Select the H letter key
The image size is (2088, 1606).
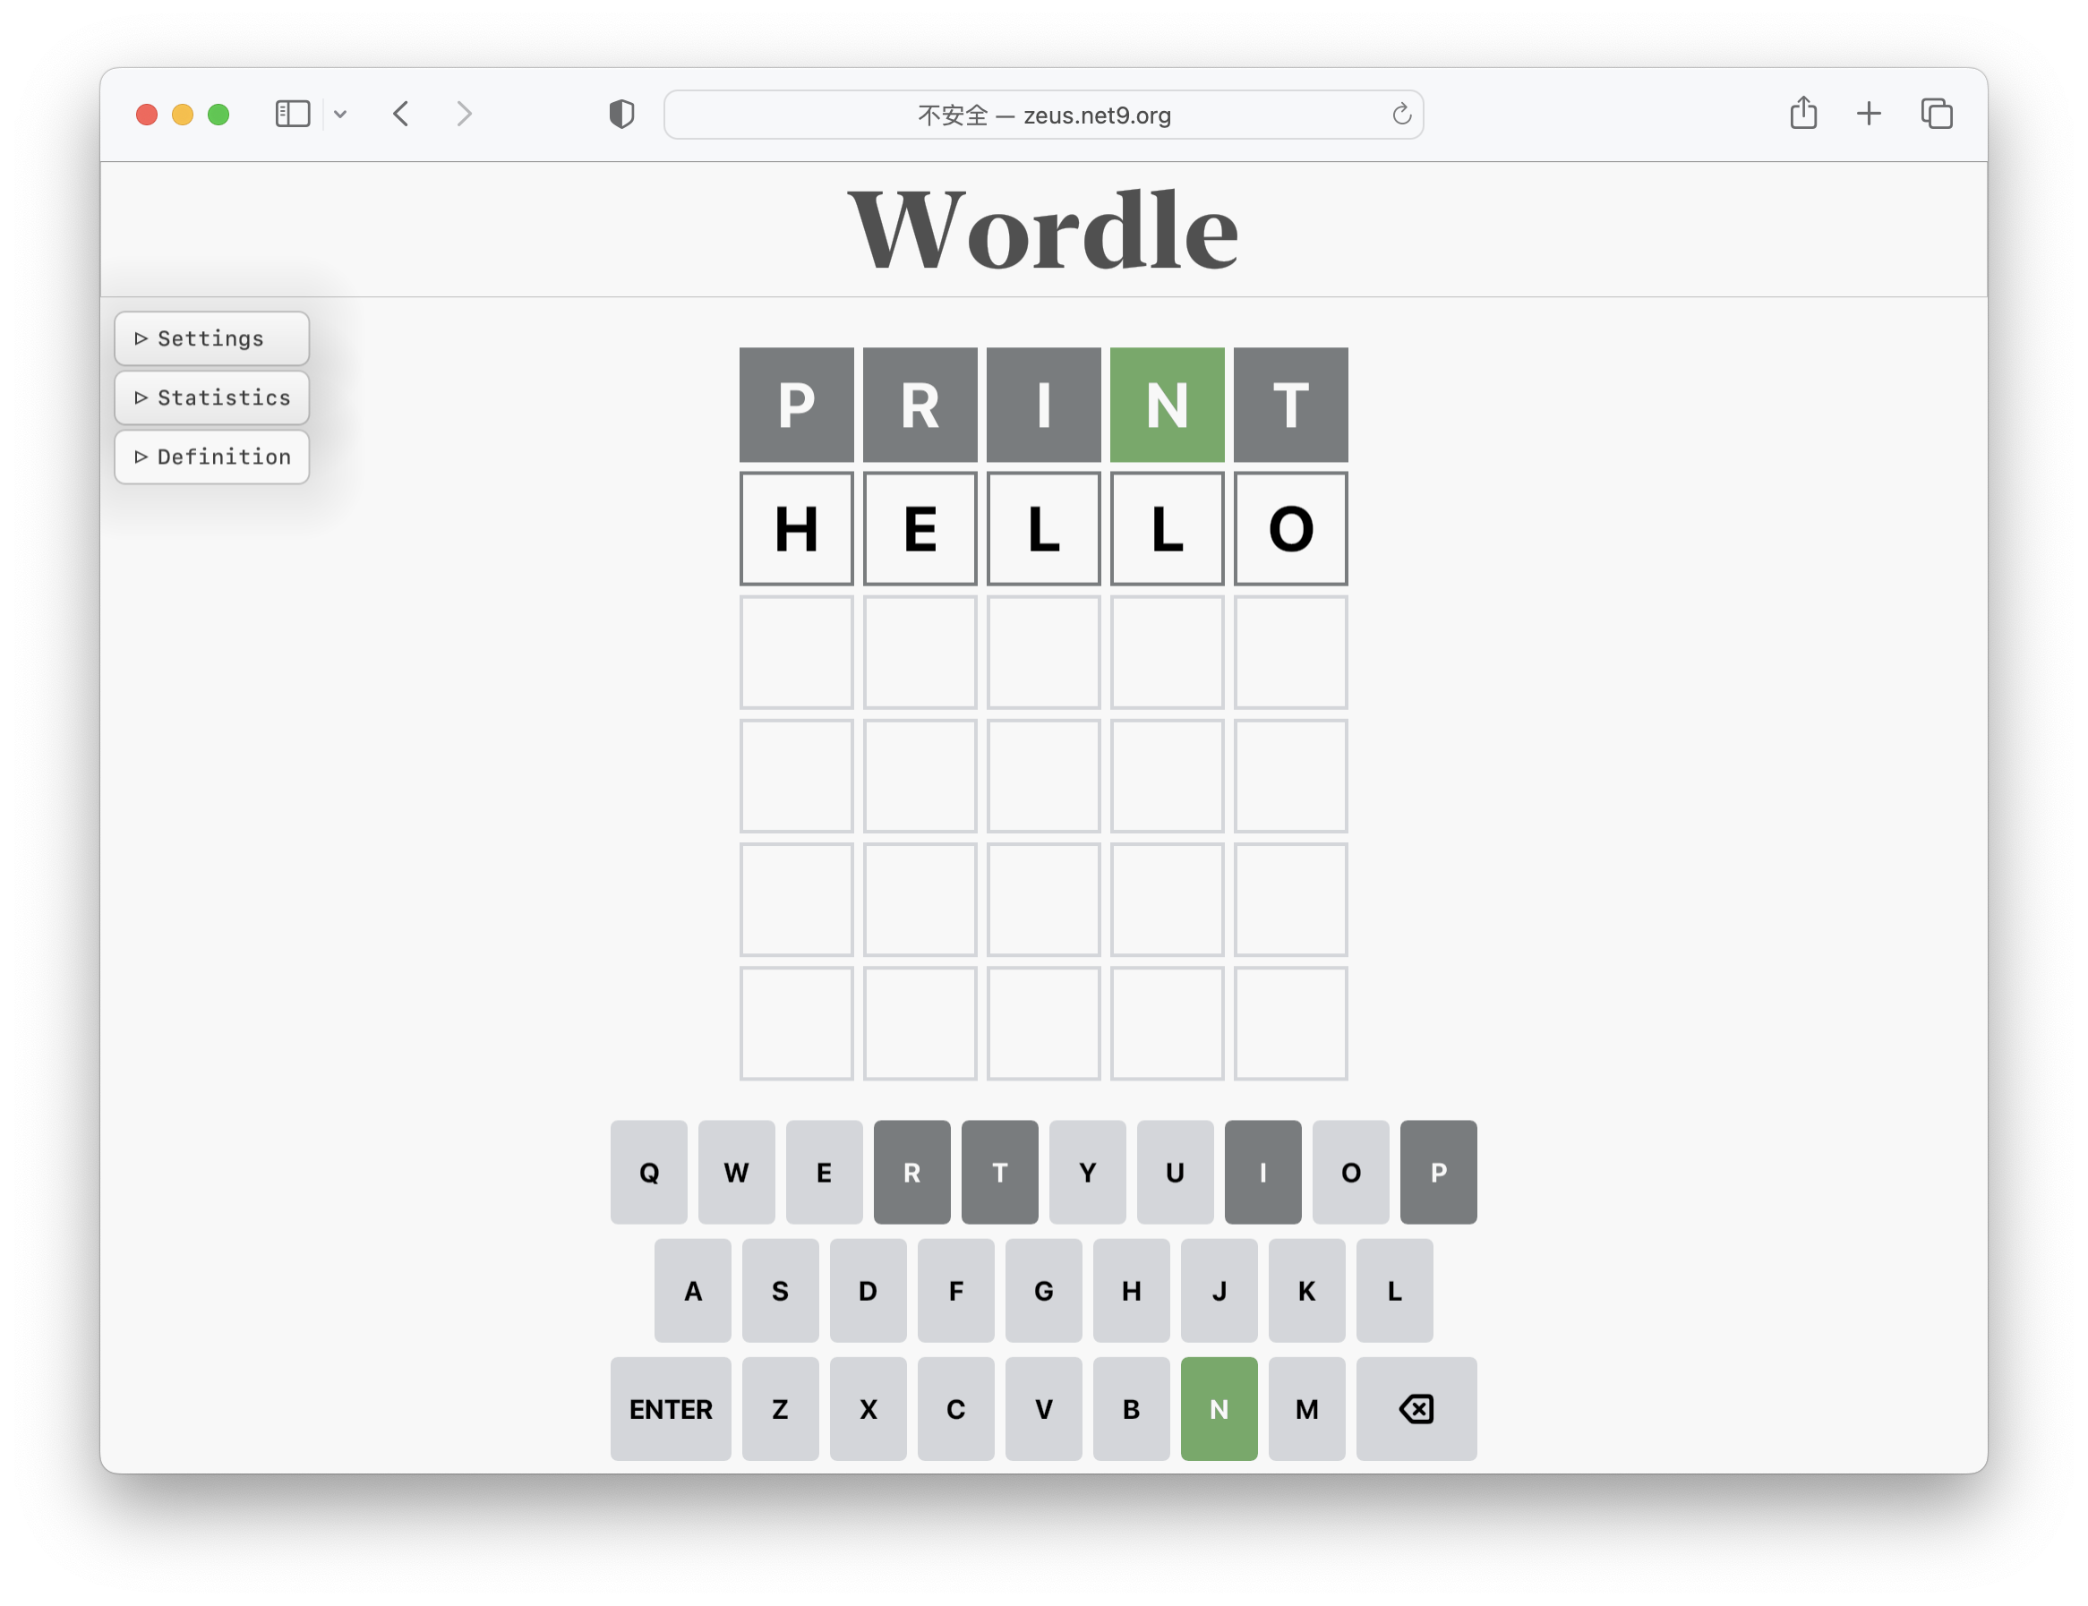click(x=1132, y=1291)
